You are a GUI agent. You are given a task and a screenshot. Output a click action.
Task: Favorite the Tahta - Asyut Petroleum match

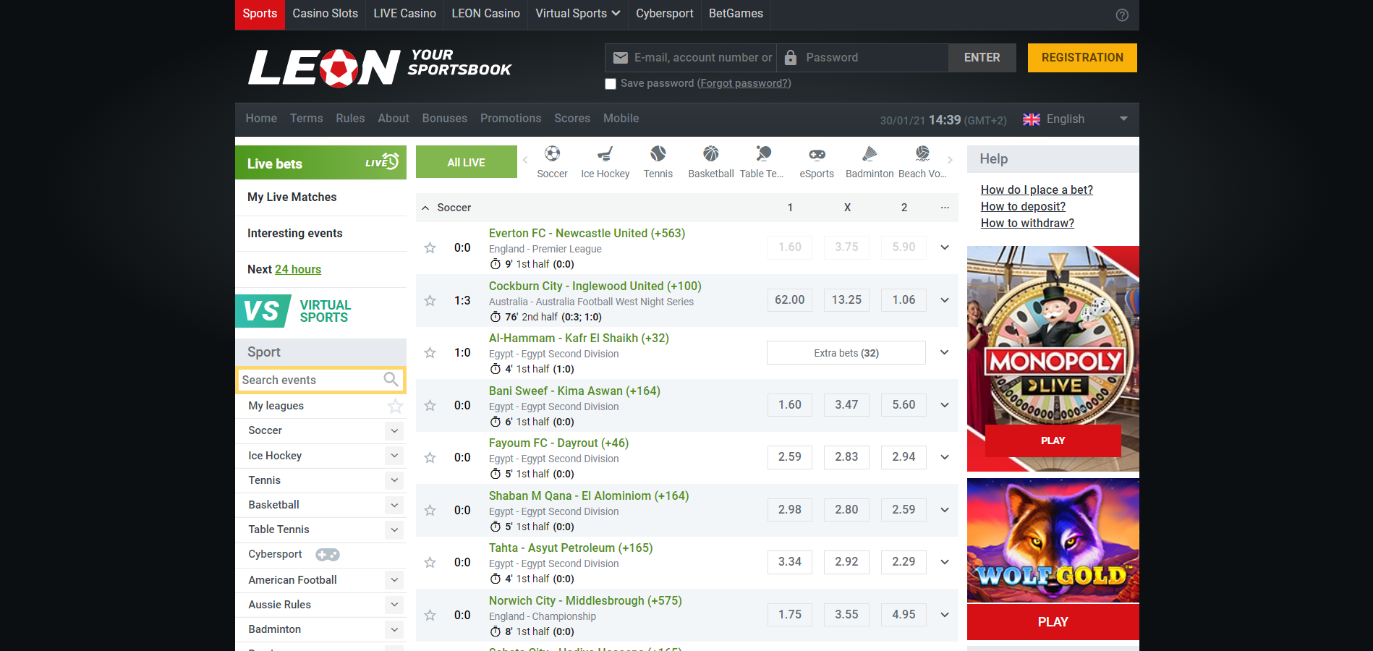tap(430, 563)
